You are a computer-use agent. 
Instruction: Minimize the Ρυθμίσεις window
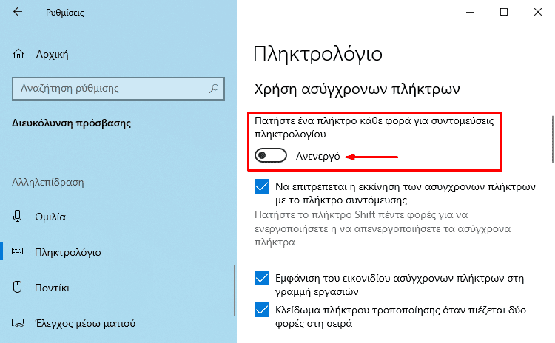click(470, 12)
